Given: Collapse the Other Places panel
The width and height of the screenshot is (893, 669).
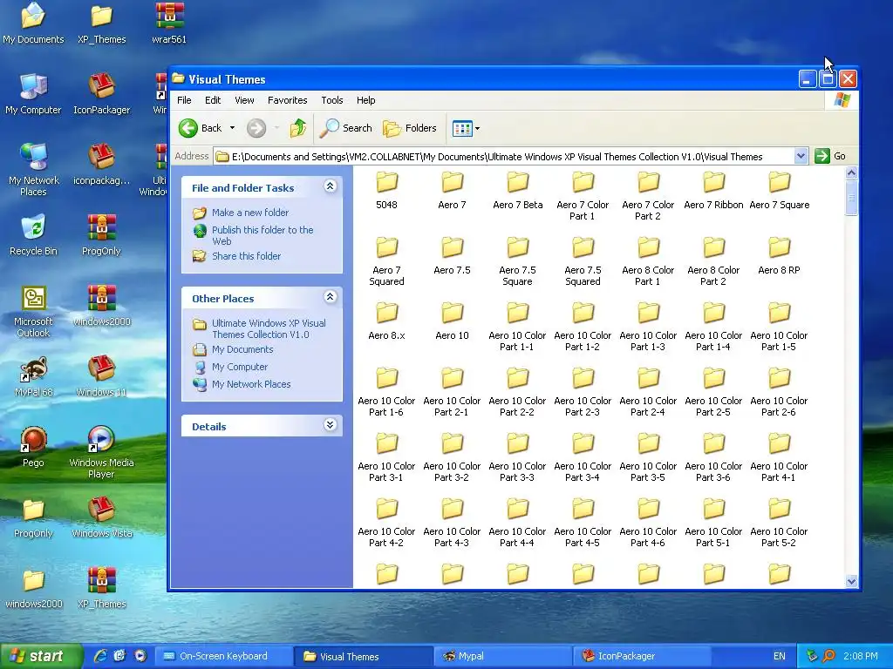Looking at the screenshot, I should (330, 297).
